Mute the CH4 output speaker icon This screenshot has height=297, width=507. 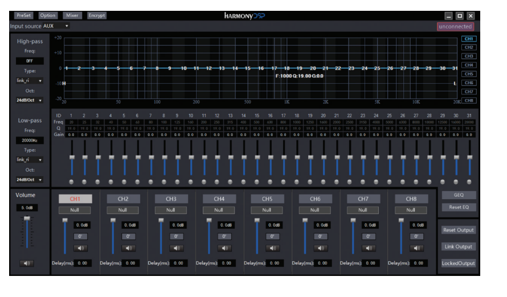(x=224, y=248)
